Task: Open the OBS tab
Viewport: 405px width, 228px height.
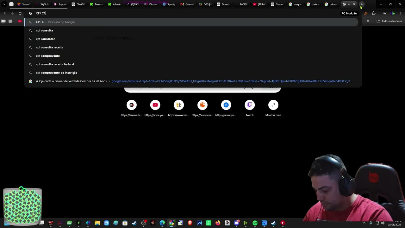Action: click(x=205, y=4)
